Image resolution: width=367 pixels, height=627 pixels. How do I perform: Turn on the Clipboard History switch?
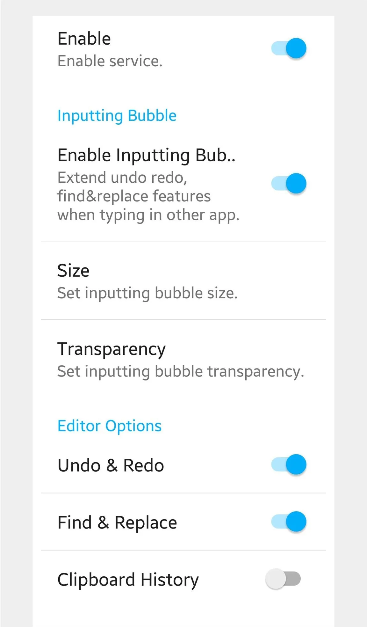(283, 579)
